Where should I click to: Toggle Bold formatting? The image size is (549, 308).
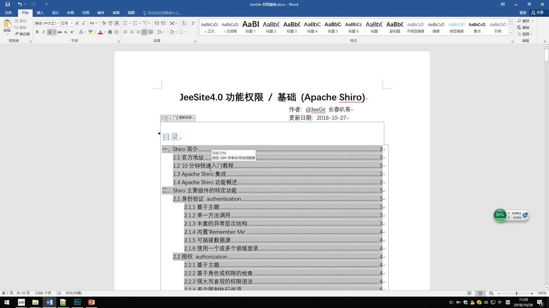pyautogui.click(x=37, y=32)
